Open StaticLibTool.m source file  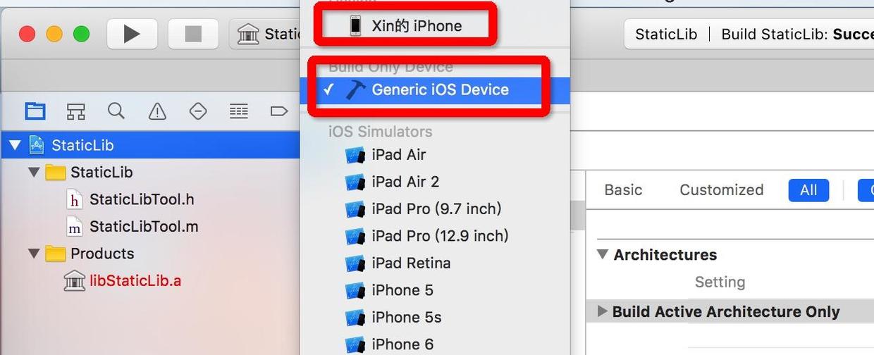[143, 227]
